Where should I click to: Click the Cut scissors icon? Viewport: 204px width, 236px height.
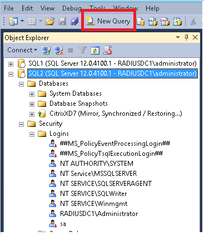[193, 21]
